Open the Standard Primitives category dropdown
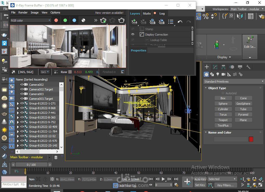The image size is (265, 192). pyautogui.click(x=234, y=82)
